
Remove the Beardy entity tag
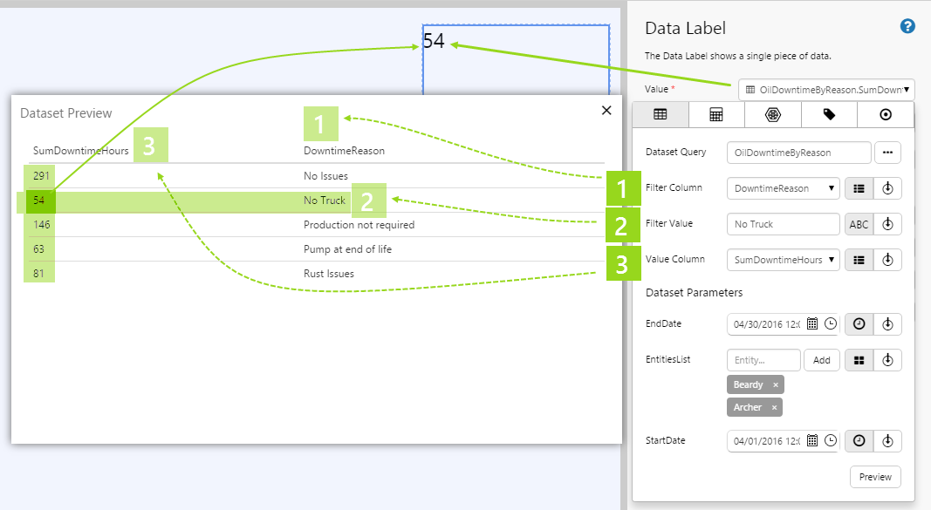click(775, 384)
